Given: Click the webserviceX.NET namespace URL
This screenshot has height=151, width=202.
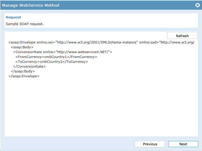Looking at the screenshot, I should point(83,52).
